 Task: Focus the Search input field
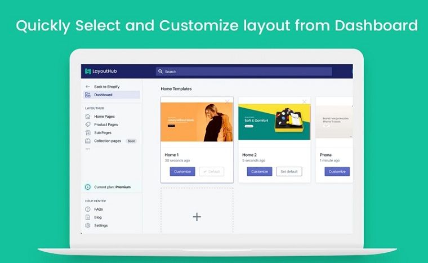coord(244,72)
